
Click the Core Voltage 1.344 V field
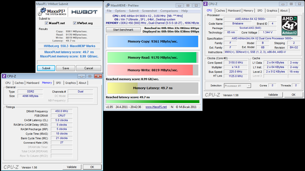267,32
